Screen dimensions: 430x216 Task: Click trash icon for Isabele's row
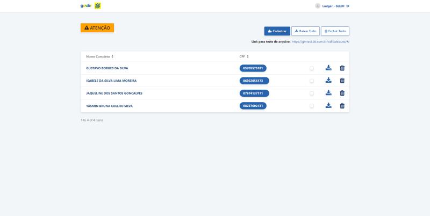tap(342, 81)
